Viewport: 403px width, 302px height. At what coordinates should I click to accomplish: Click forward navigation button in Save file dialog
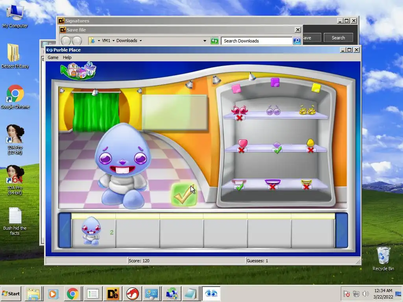tap(77, 41)
